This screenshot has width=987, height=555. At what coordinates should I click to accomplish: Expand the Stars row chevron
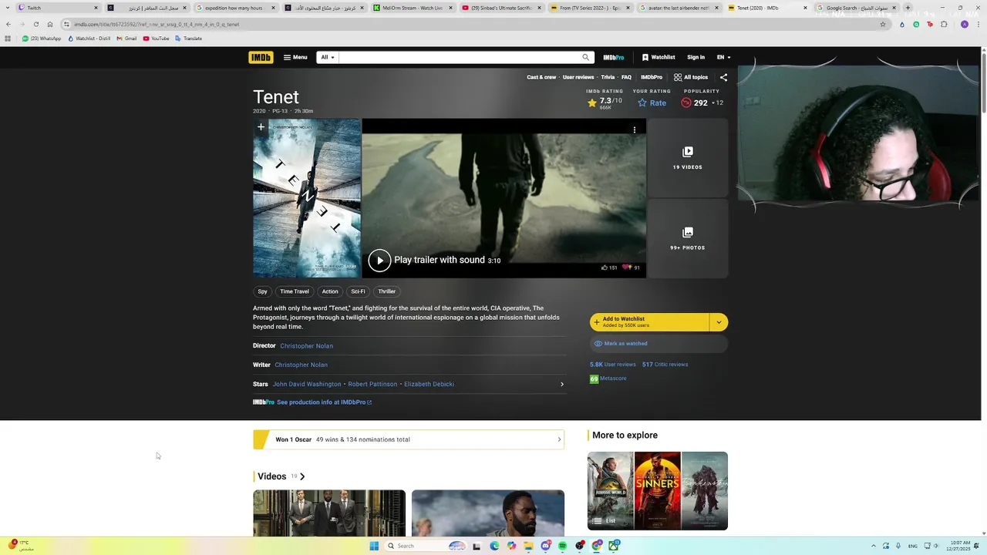click(561, 384)
